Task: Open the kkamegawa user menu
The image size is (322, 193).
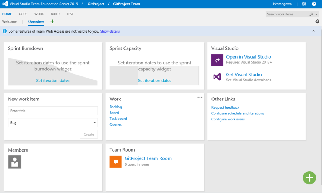Action: (x=282, y=4)
